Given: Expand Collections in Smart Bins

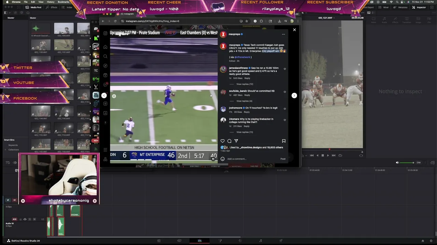Looking at the screenshot, I should click(x=5, y=150).
